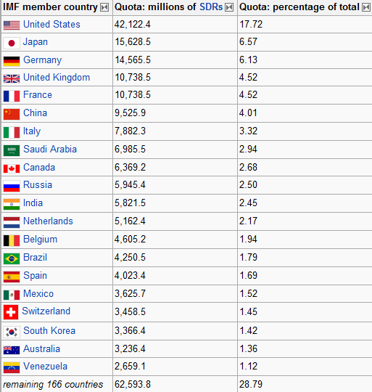Viewport: 372px width, 392px height.
Task: Click the Switzerland flag icon
Action: tap(11, 312)
